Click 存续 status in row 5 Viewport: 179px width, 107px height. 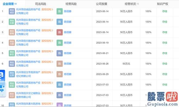[x=165, y=53]
